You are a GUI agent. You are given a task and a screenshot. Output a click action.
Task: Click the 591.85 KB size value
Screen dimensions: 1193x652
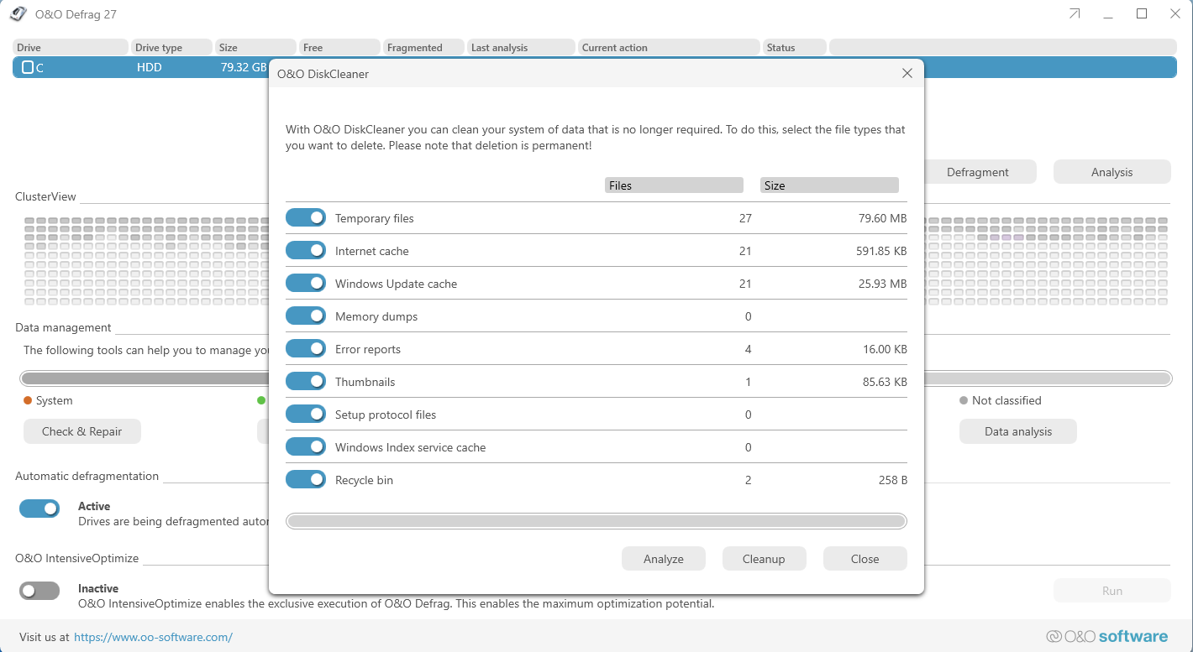[x=880, y=251]
